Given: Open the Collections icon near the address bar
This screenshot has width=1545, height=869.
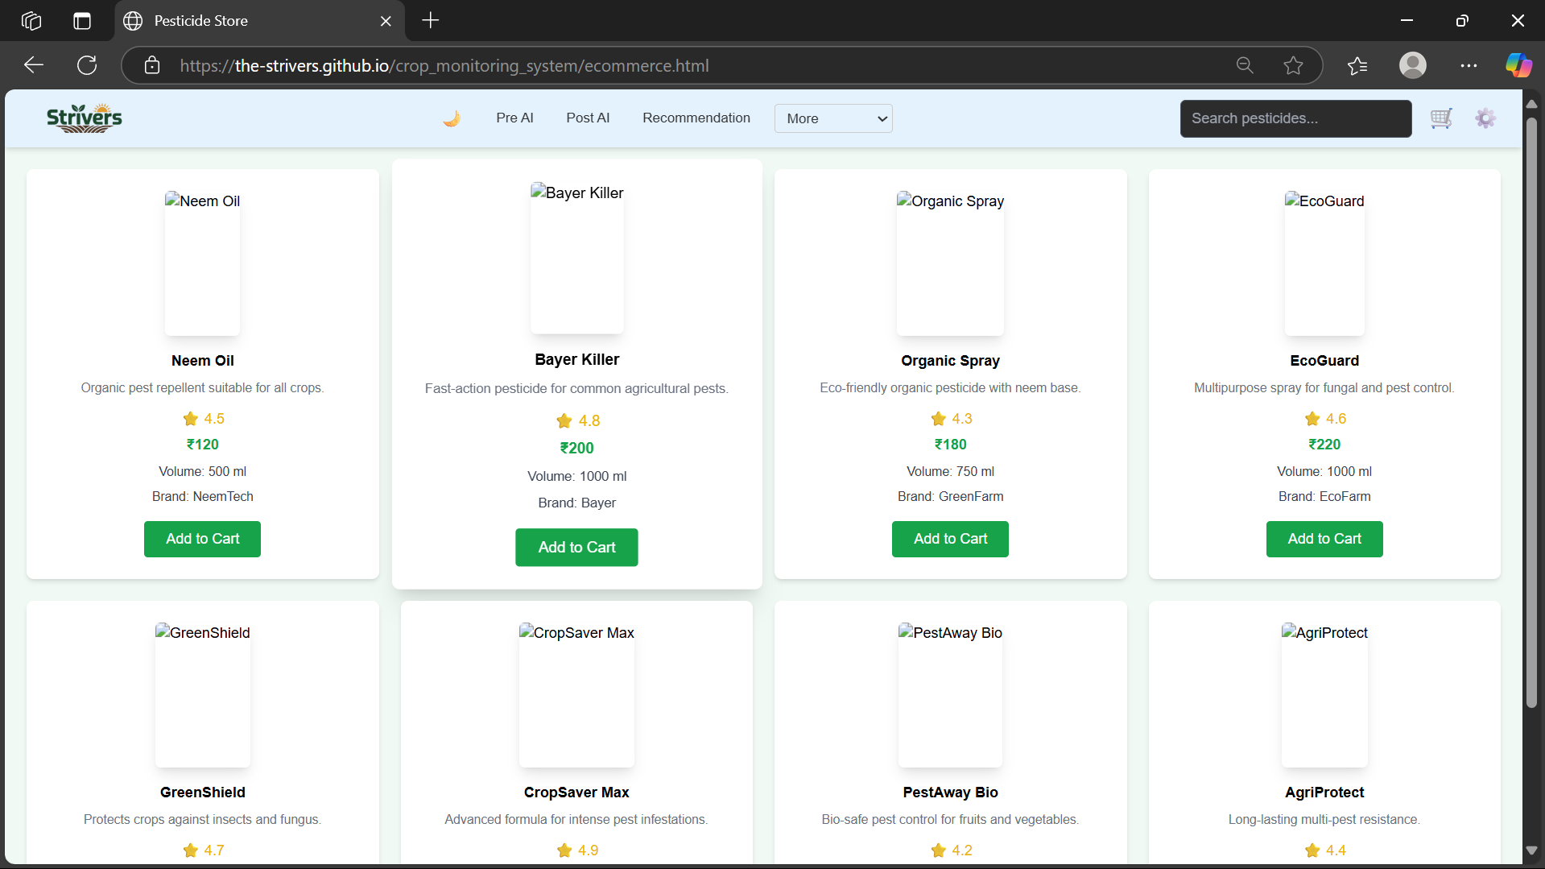Looking at the screenshot, I should (x=1357, y=65).
